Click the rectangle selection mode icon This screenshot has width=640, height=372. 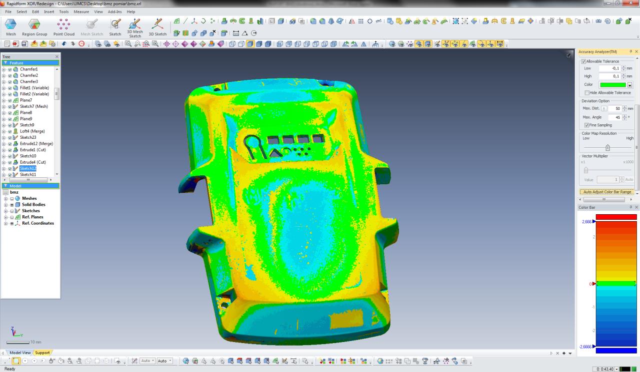pos(15,361)
